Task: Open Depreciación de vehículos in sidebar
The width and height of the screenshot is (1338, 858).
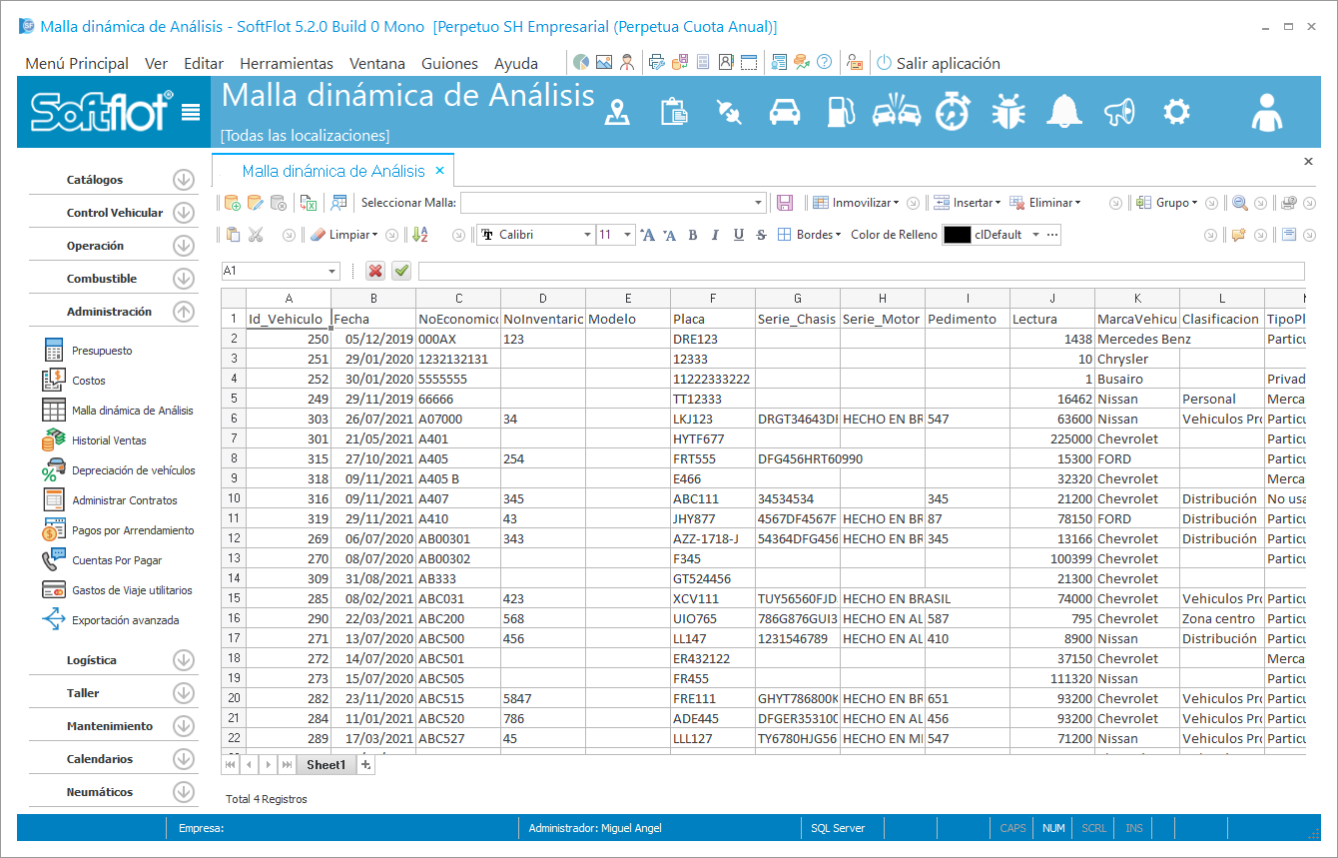Action: 133,470
